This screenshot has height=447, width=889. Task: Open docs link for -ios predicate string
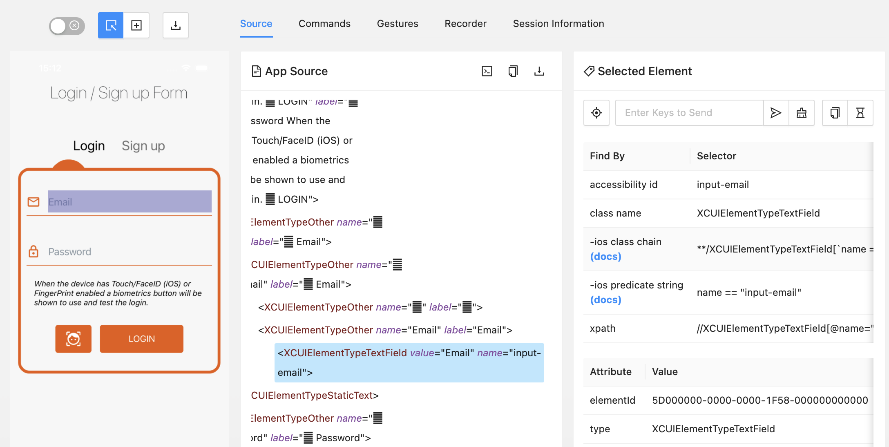pos(605,300)
